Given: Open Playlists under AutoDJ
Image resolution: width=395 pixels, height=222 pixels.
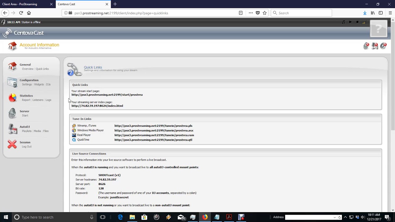Looking at the screenshot, I should 27,131.
